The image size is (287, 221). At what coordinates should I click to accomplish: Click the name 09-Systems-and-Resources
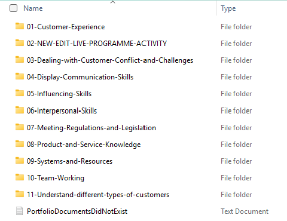point(69,161)
